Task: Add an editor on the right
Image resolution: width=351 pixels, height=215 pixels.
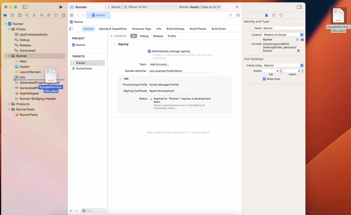Action: point(238,15)
